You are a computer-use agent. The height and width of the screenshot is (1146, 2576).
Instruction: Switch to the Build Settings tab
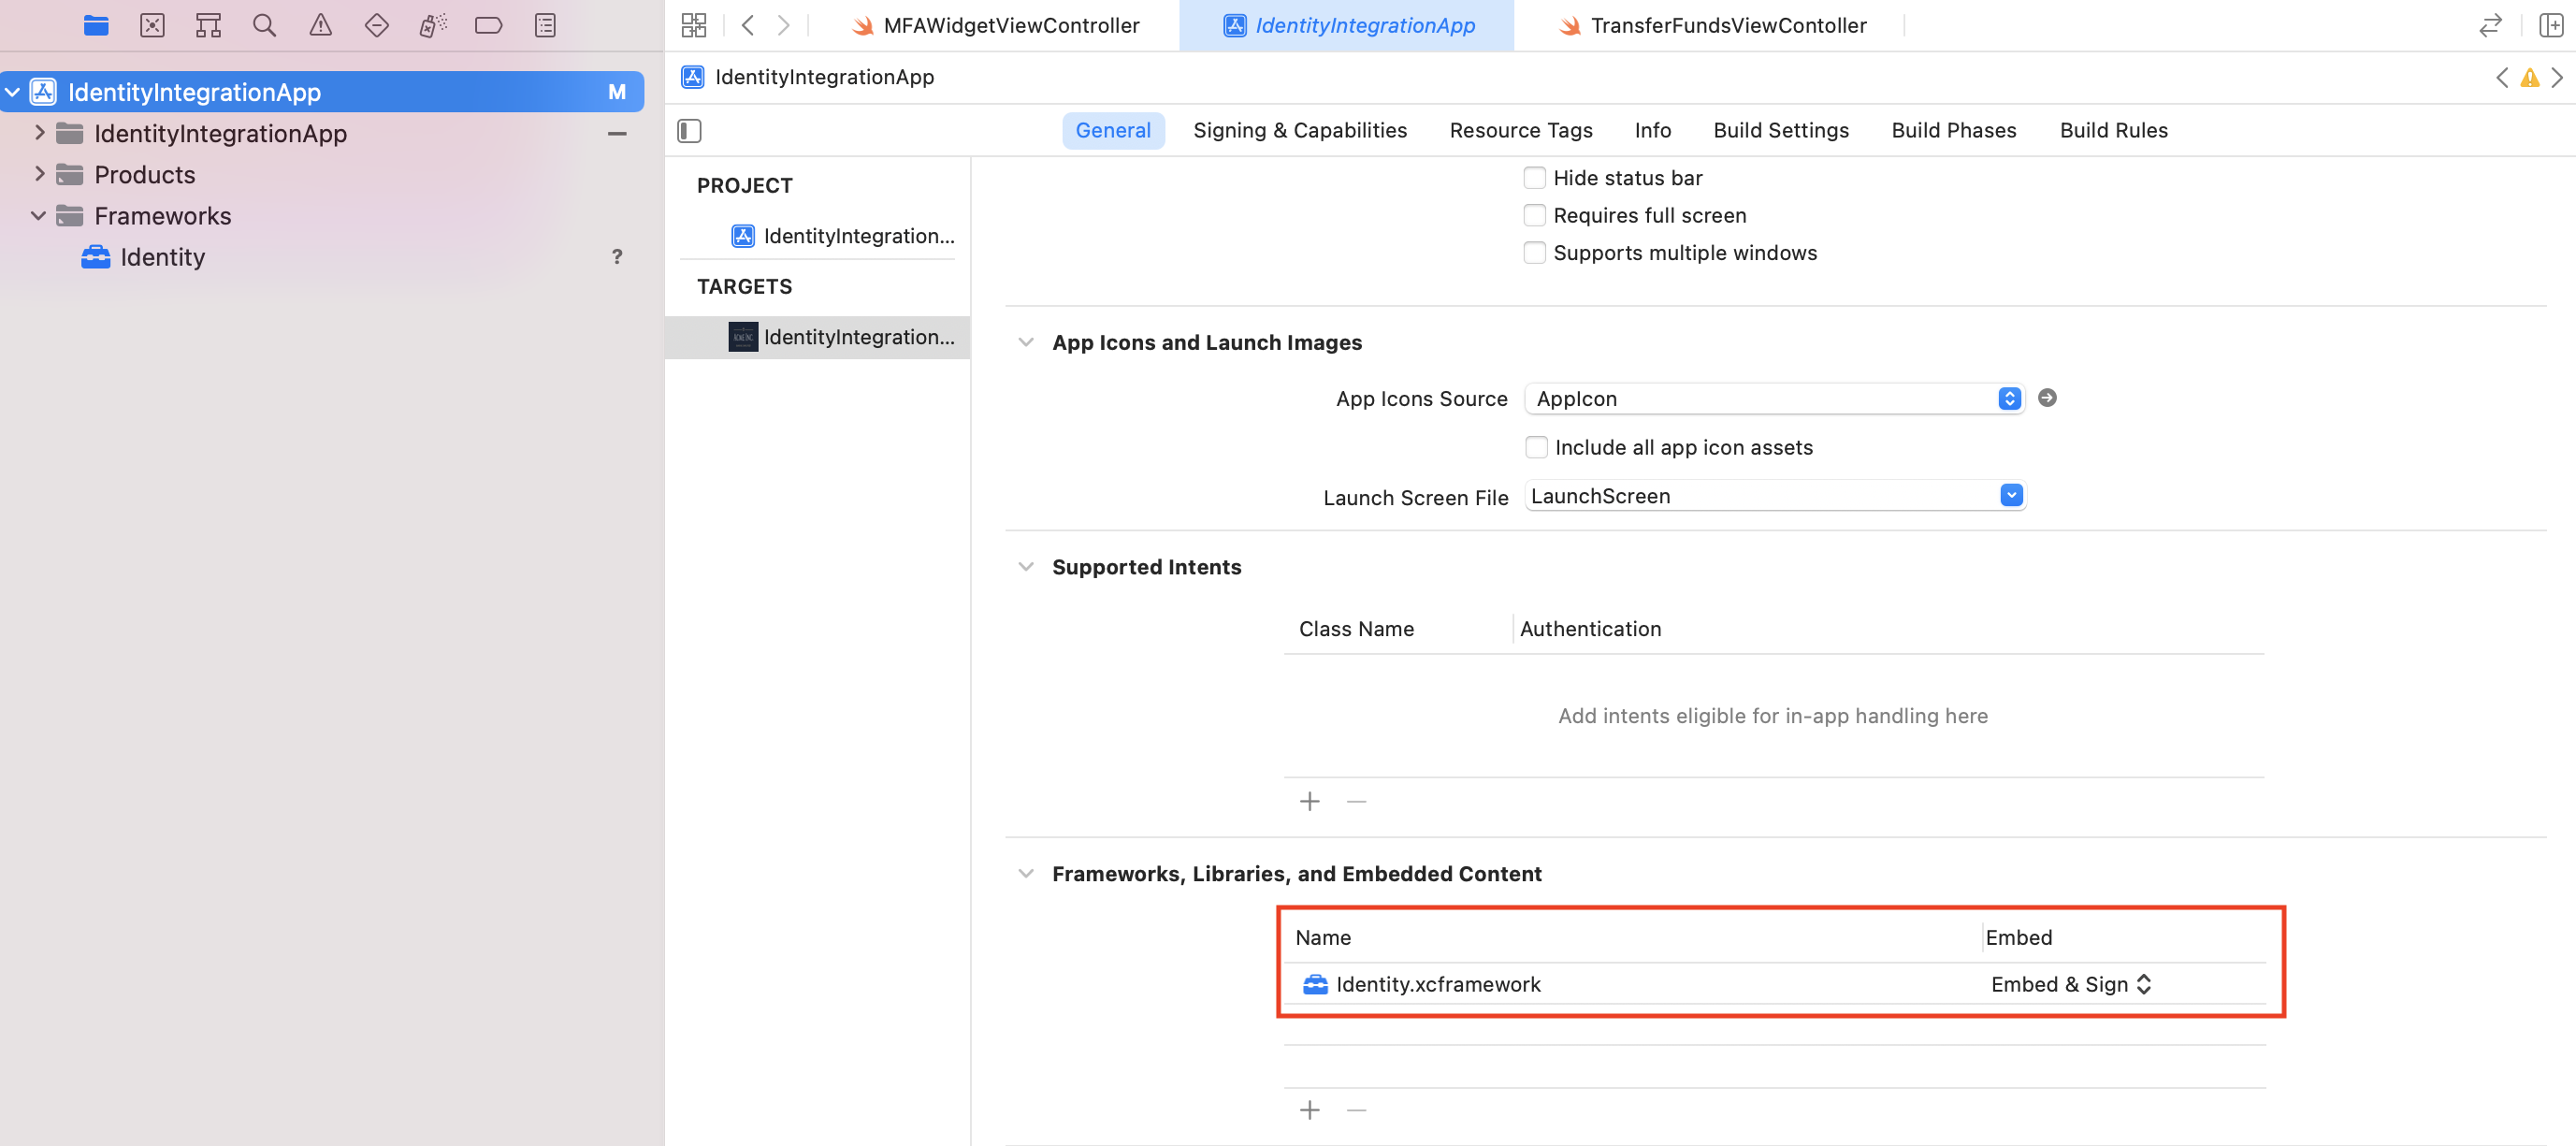tap(1780, 130)
